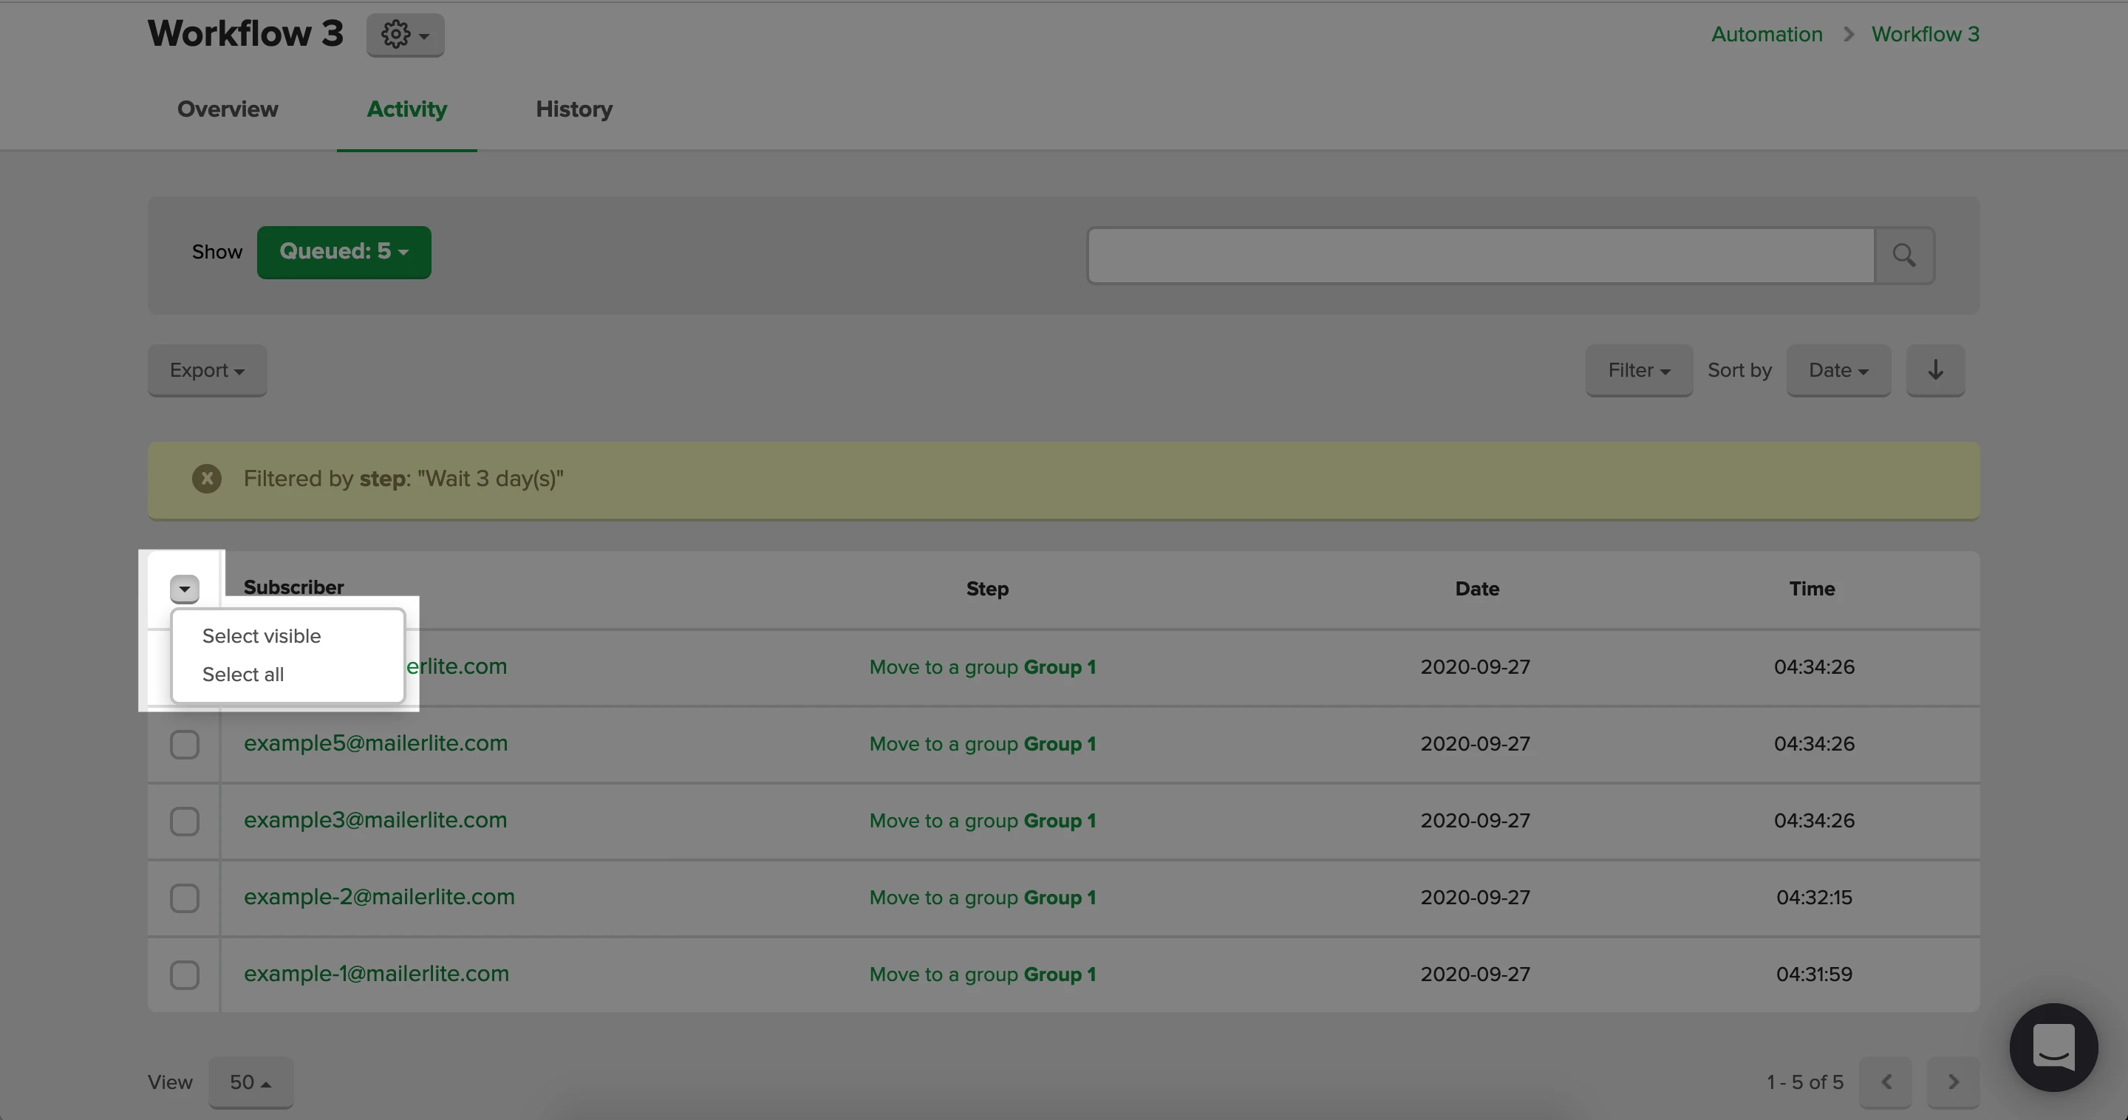Go to previous page arrow
The image size is (2128, 1120).
[x=1885, y=1082]
